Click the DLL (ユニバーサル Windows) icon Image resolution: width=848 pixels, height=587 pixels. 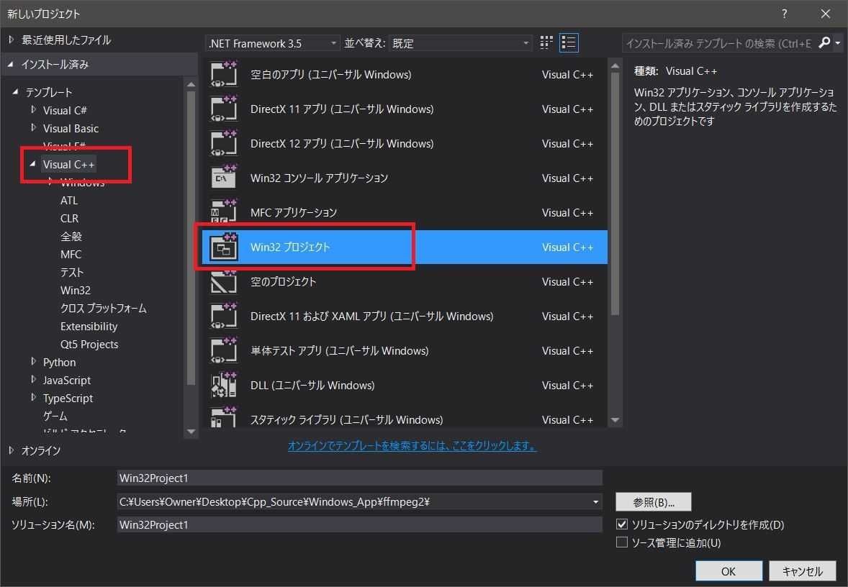click(223, 386)
